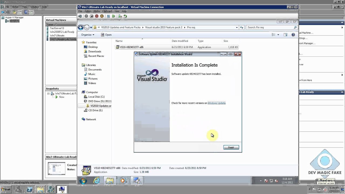Select Desktop in Favorites
Screen dimensions: 345x194
(91, 47)
